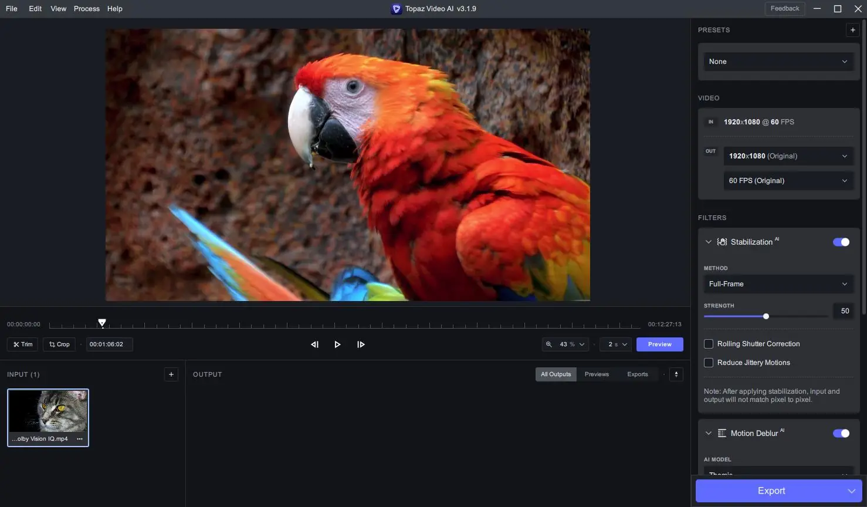The image size is (867, 507).
Task: Switch to the Previews tab
Action: point(597,374)
